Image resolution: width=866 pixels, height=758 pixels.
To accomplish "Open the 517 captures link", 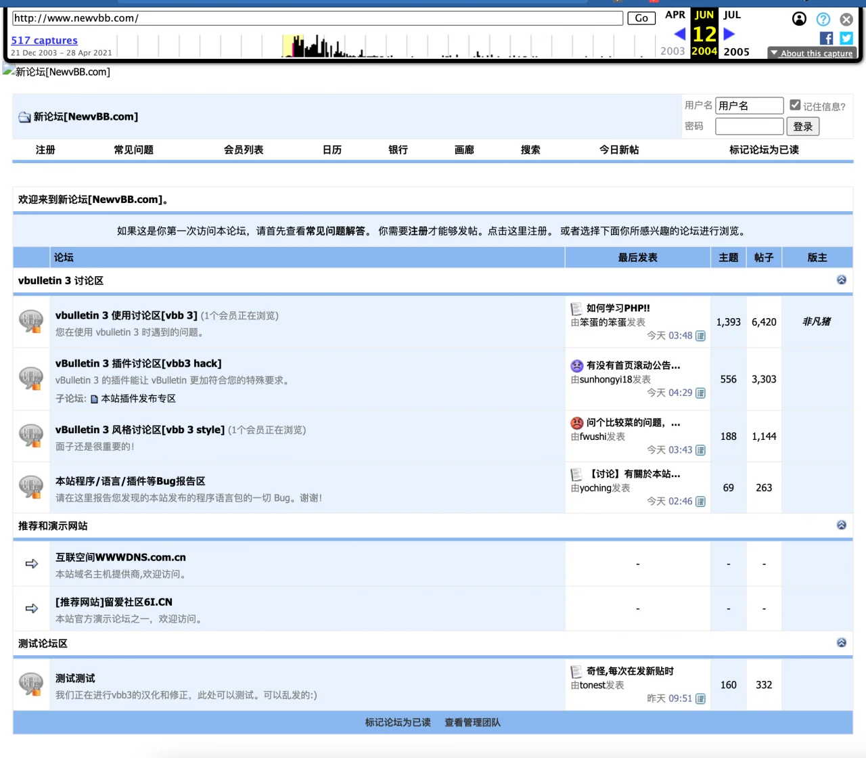I will point(44,41).
